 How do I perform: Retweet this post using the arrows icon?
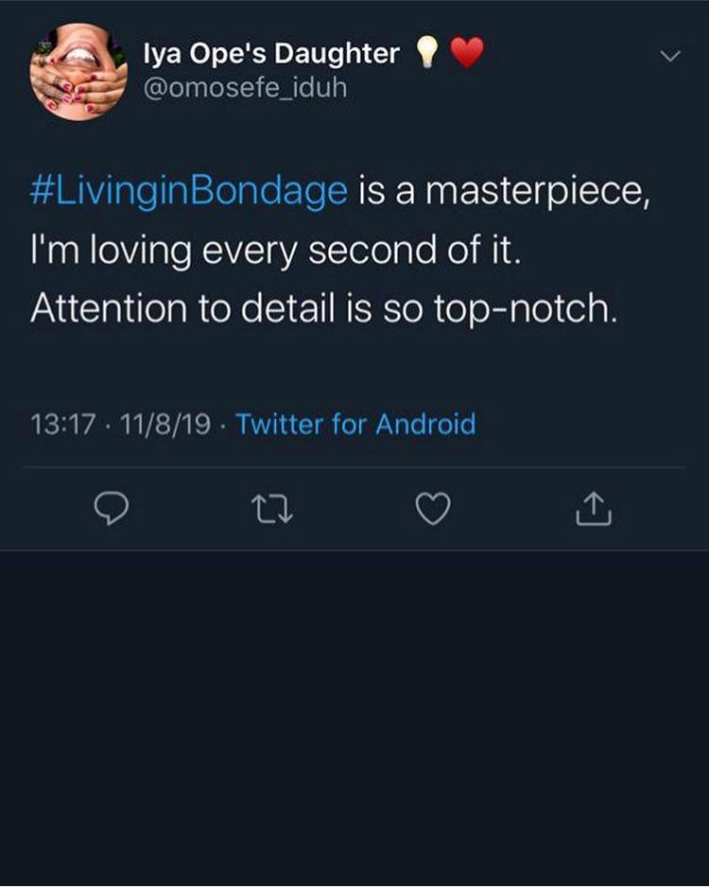271,511
